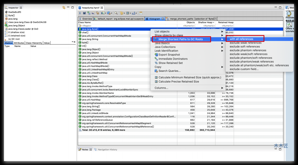
Task: Select the Statics tab in Inspector
Action: coord(8,43)
